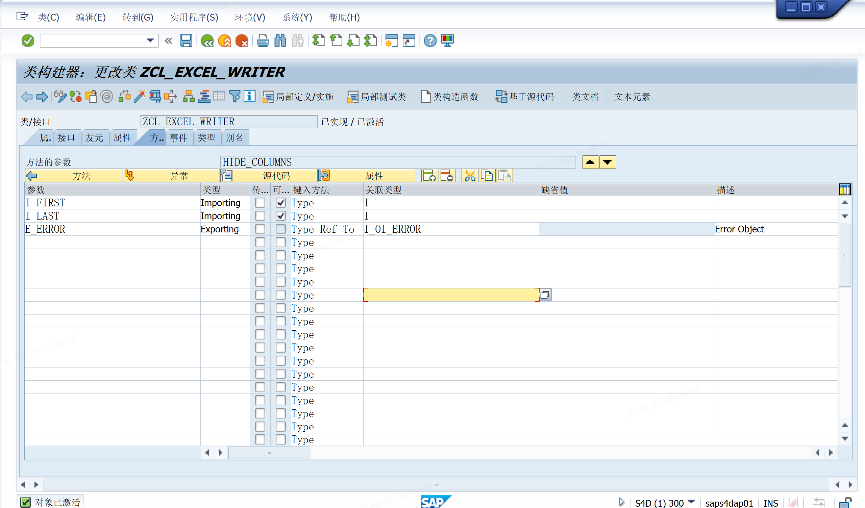Switch to the 事件 tab

pos(179,138)
